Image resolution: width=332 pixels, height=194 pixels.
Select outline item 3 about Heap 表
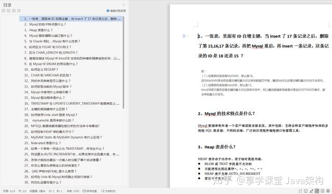coord(38,30)
